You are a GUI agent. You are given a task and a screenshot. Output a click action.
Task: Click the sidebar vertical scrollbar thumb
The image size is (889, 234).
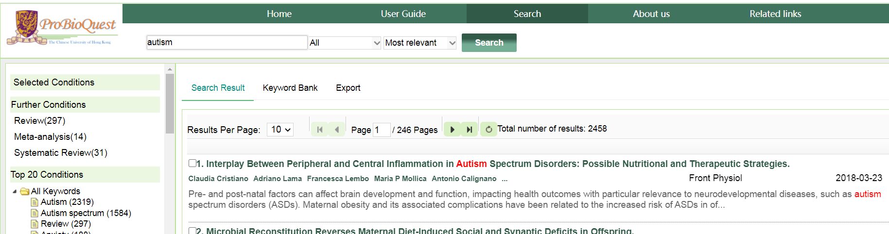(170, 103)
